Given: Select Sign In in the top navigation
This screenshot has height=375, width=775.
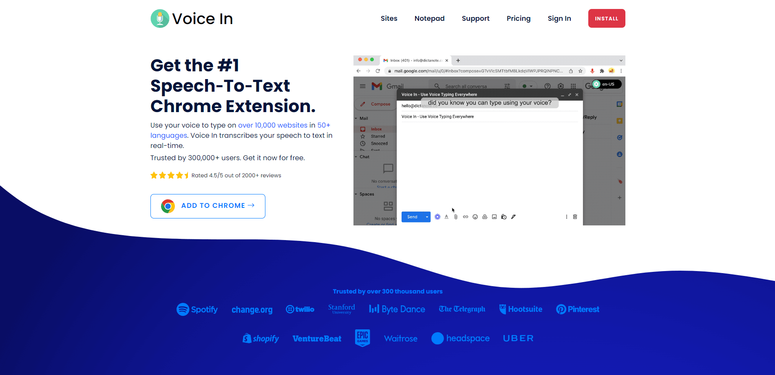Looking at the screenshot, I should coord(559,19).
